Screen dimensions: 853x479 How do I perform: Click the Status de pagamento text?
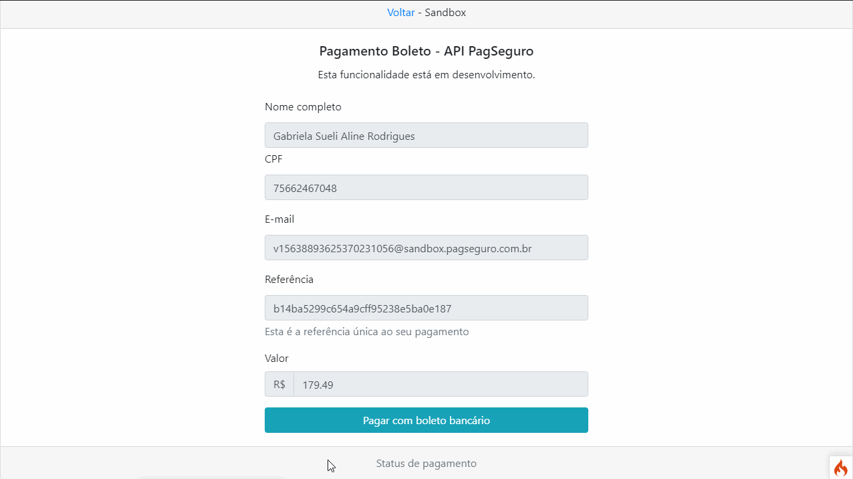tap(426, 463)
